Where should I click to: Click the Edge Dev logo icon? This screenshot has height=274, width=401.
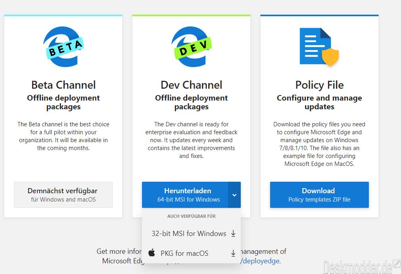pos(192,46)
